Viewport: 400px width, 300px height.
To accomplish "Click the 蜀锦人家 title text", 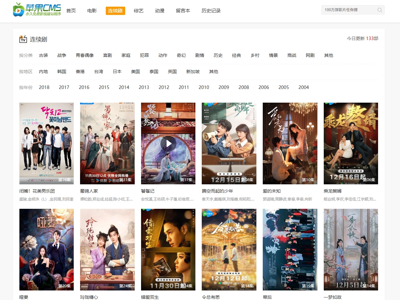I will coord(89,191).
